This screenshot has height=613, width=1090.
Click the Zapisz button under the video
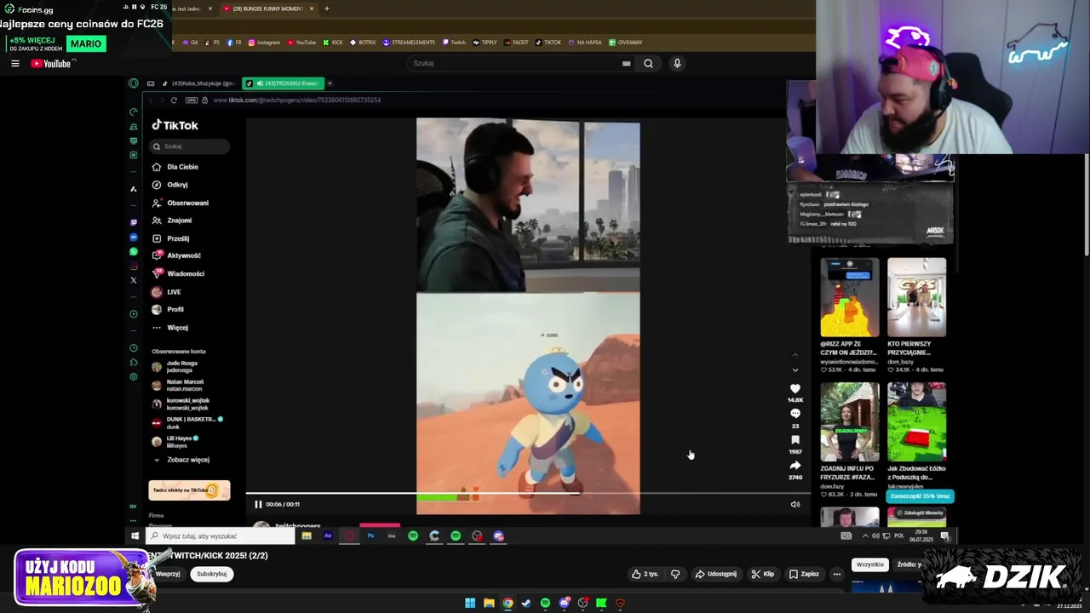point(804,574)
